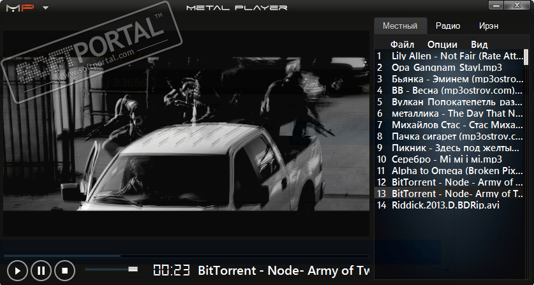Switch to the Радио tab
Image resolution: width=534 pixels, height=285 pixels.
[448, 26]
